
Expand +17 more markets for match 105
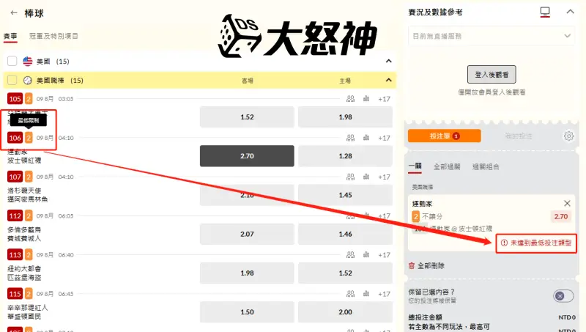pyautogui.click(x=384, y=99)
